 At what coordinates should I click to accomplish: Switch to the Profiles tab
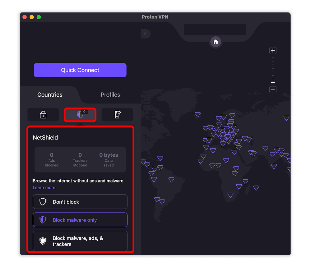(x=110, y=95)
